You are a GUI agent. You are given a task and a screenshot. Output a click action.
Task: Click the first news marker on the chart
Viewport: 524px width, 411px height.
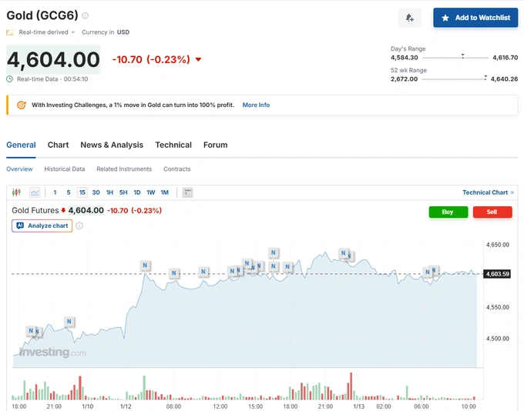(x=32, y=331)
